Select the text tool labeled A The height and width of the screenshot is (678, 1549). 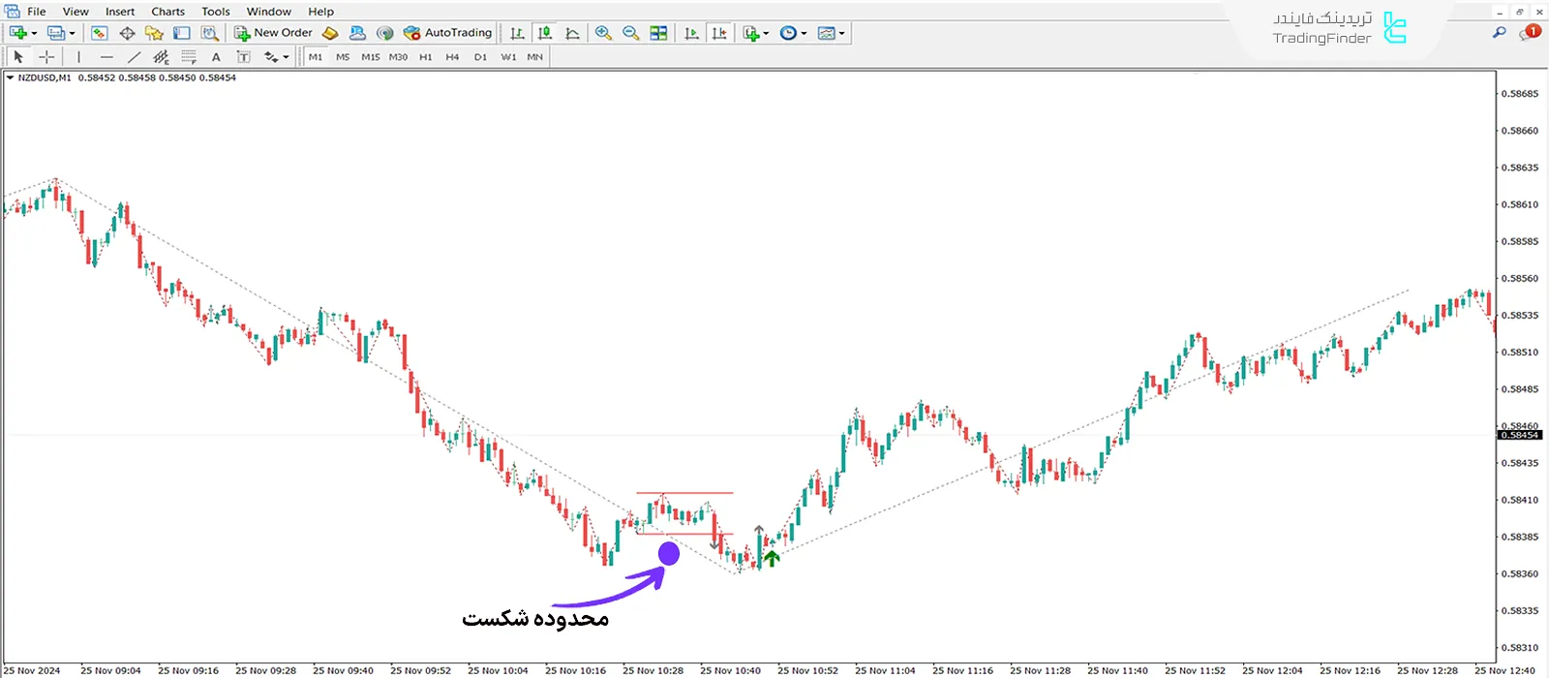(x=216, y=57)
